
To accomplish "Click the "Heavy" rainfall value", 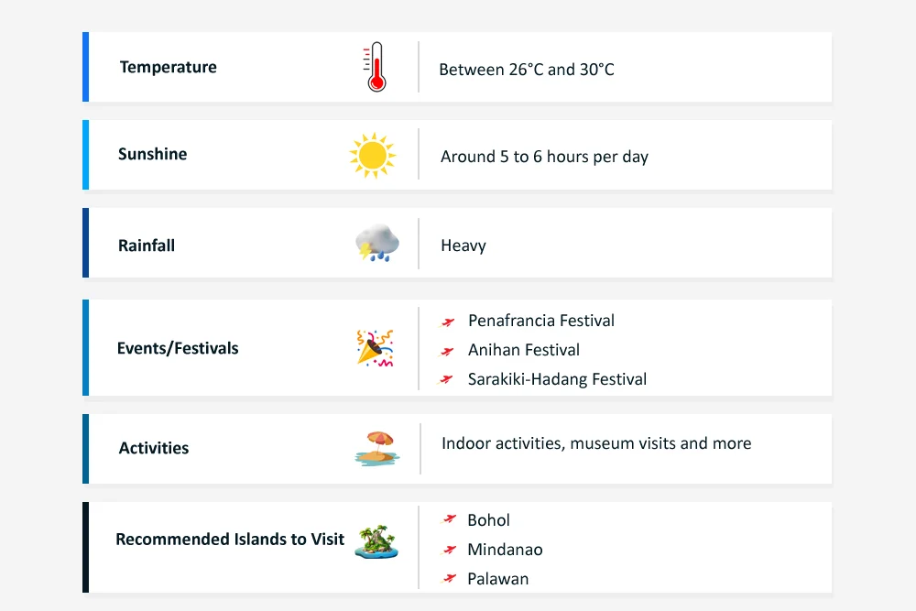I will [463, 245].
